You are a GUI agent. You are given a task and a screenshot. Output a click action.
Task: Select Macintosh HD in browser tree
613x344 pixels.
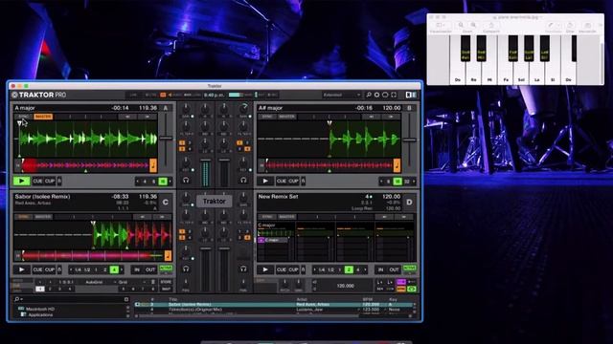40,309
